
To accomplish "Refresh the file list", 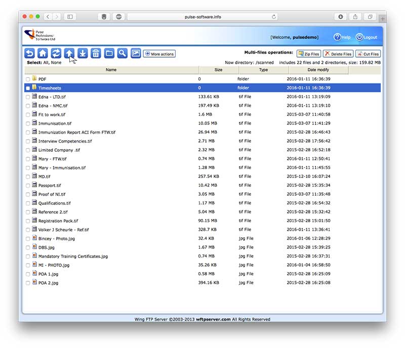I will point(56,54).
